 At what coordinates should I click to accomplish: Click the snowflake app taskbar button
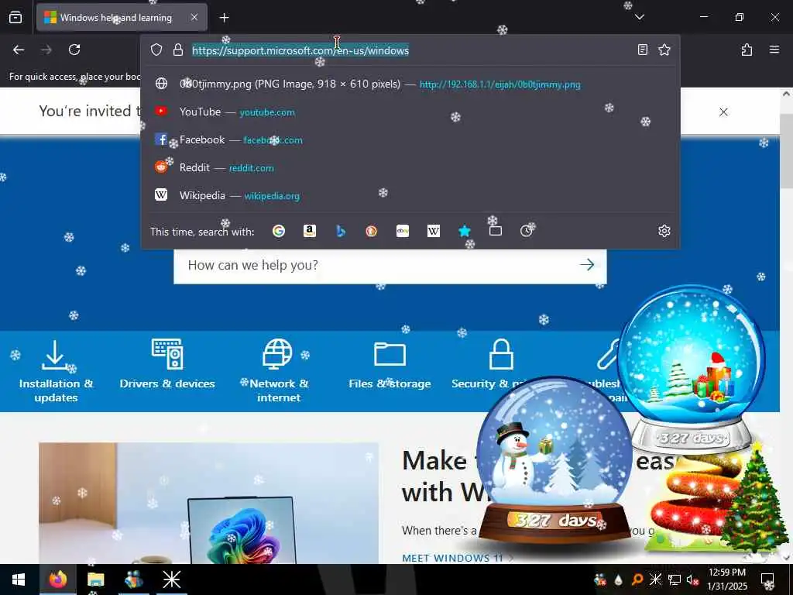pyautogui.click(x=171, y=580)
